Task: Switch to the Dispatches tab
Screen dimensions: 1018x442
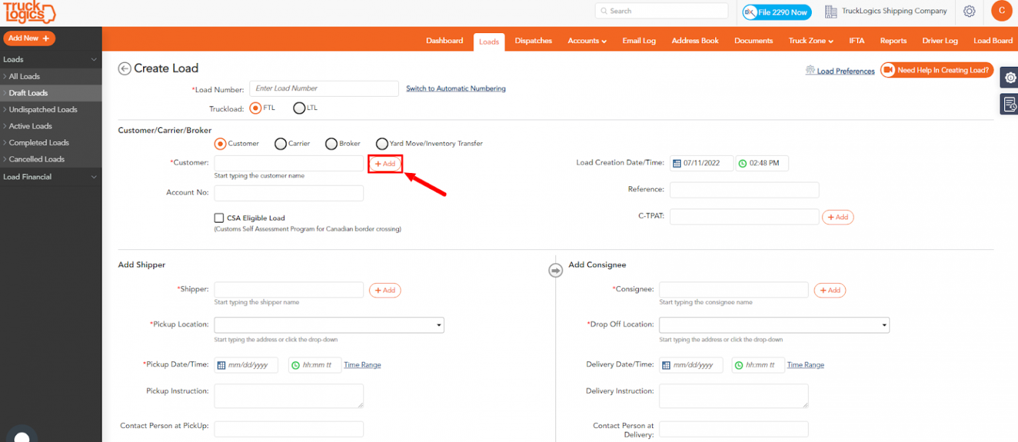Action: (533, 41)
